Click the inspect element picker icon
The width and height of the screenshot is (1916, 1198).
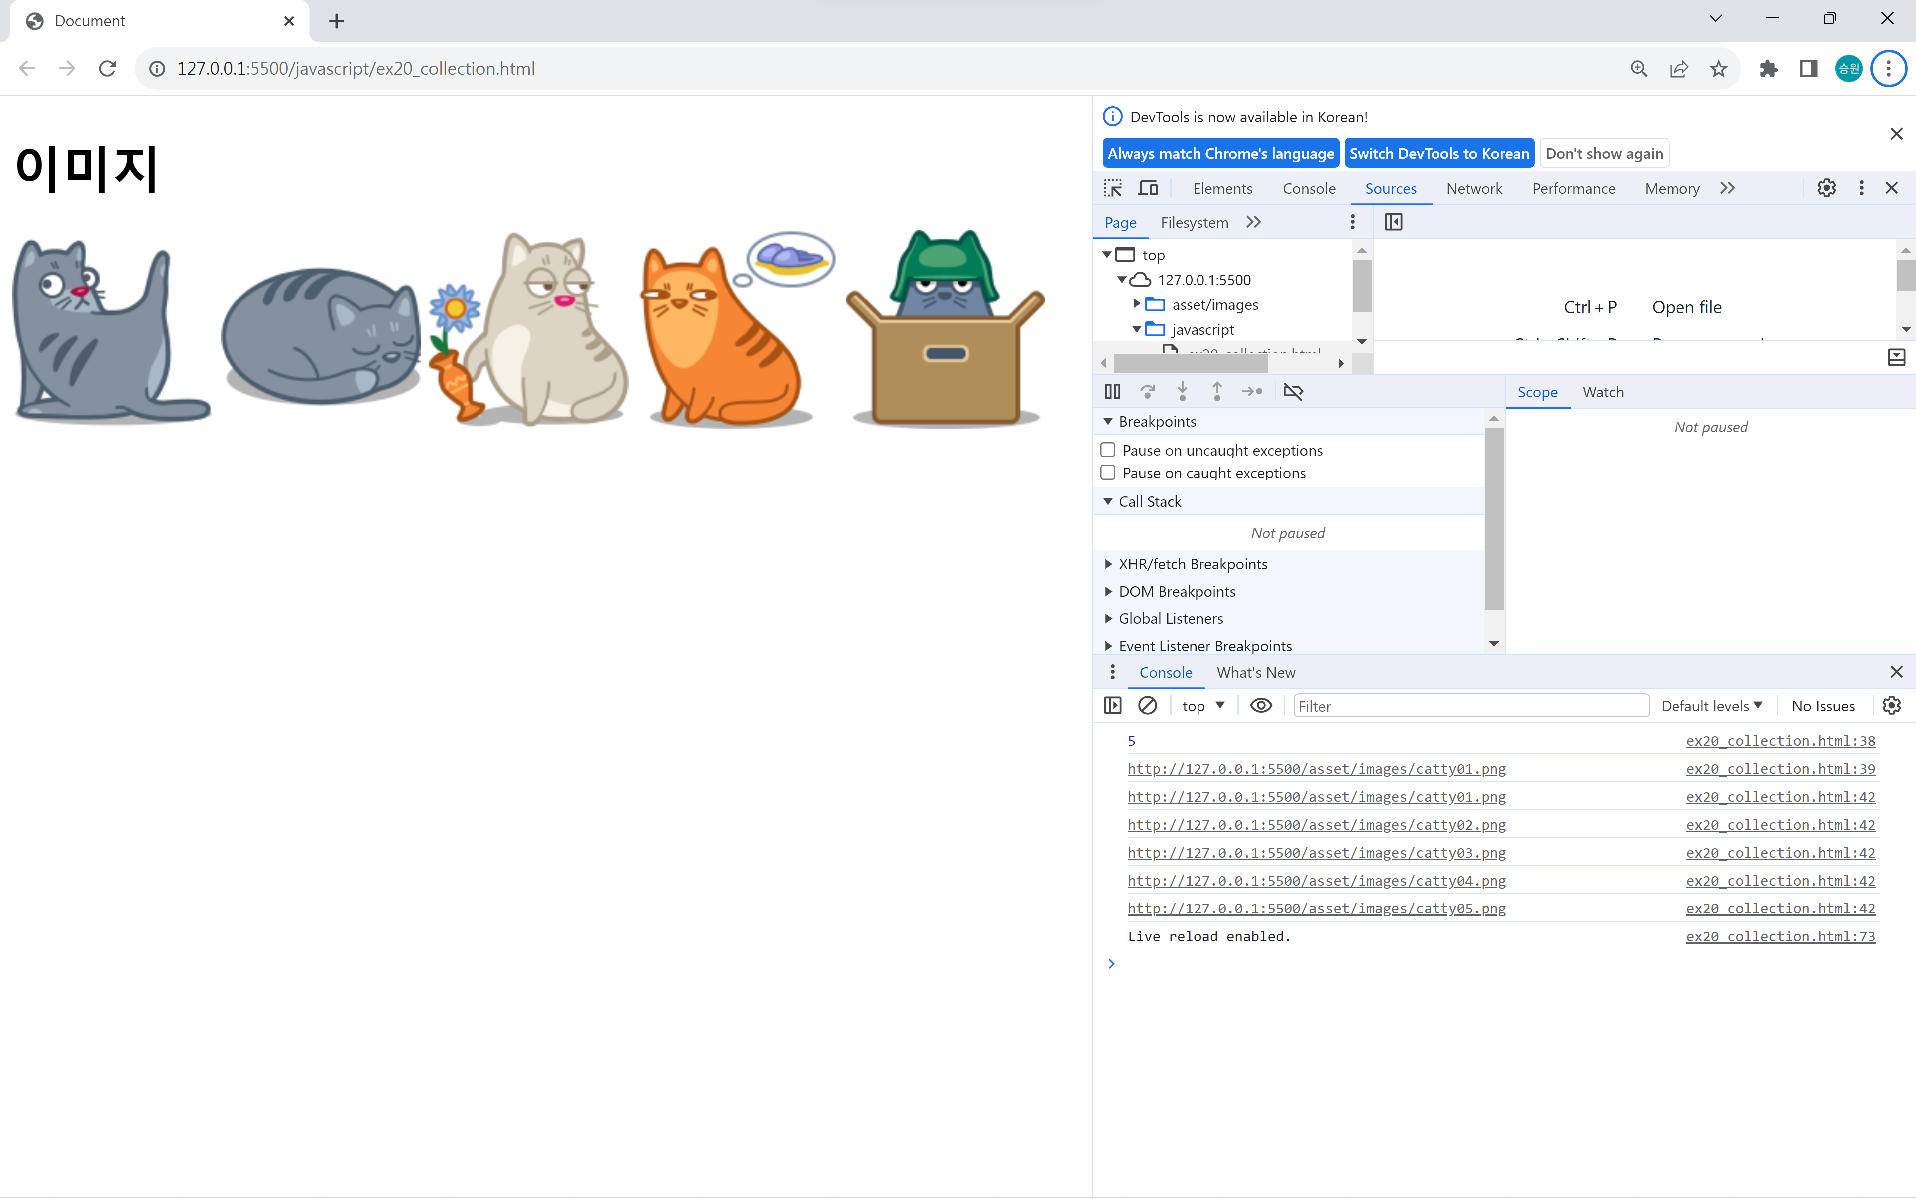click(1112, 188)
